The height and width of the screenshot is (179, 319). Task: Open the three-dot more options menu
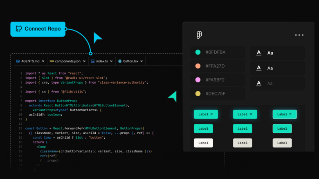point(299,35)
